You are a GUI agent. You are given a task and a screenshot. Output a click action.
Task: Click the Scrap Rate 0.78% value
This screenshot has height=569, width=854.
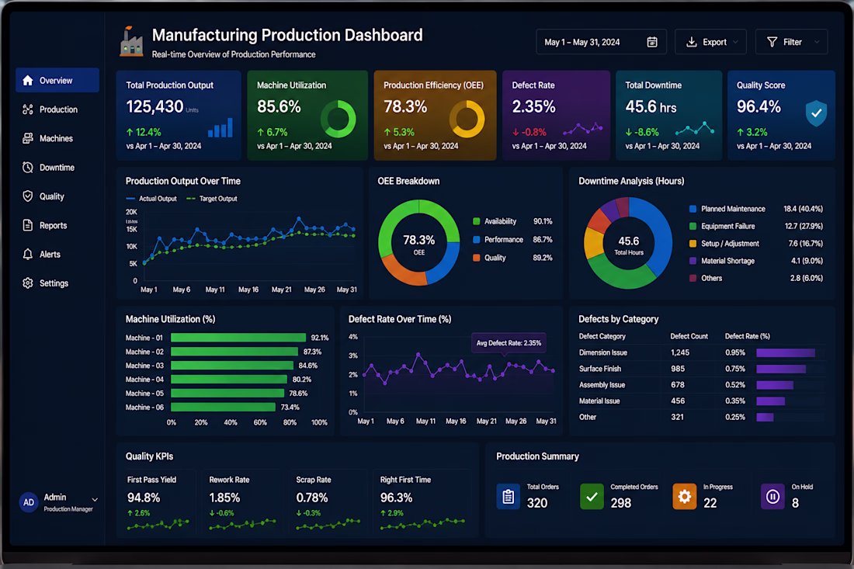pyautogui.click(x=312, y=498)
